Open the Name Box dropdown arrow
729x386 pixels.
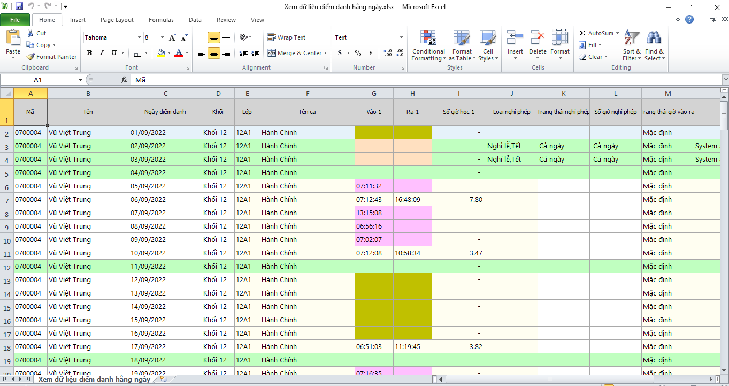80,80
